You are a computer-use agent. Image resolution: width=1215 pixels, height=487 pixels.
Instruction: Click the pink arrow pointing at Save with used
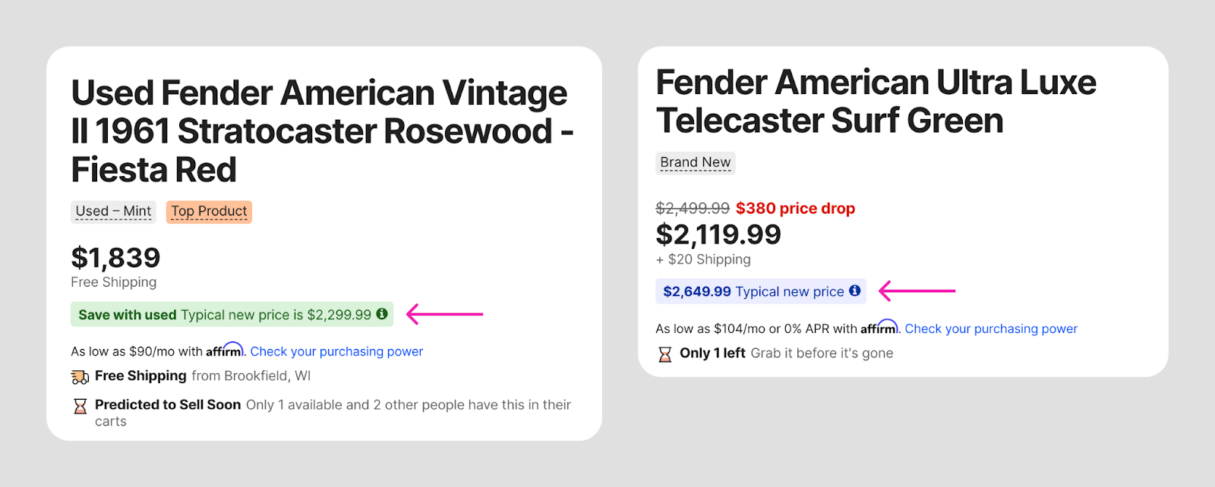444,313
